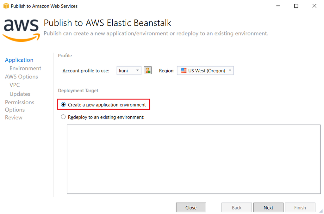Click the US flag icon in Region
The height and width of the screenshot is (214, 324).
click(x=184, y=70)
